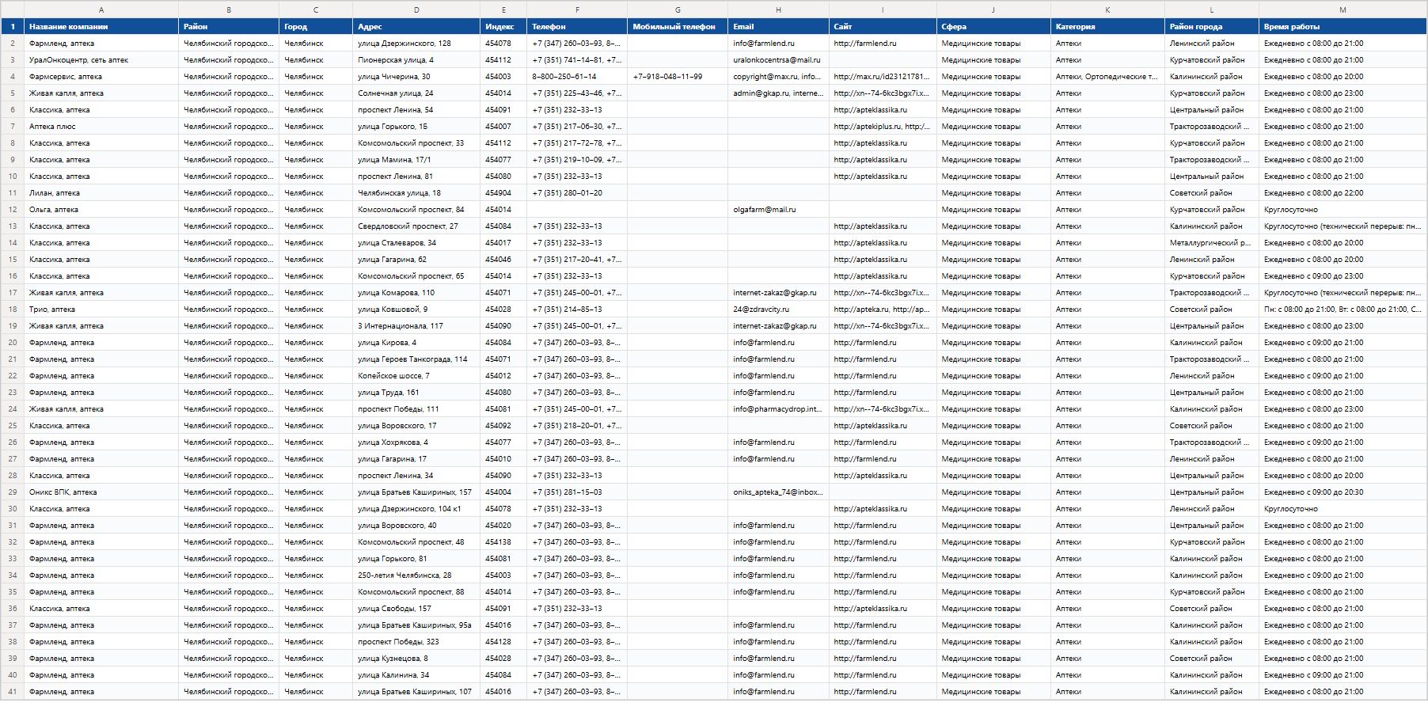Screen dimensions: 1428x714
Task: Click hours cell 'Ежедневно с 08:00 до 22:00'
Action: (1343, 193)
